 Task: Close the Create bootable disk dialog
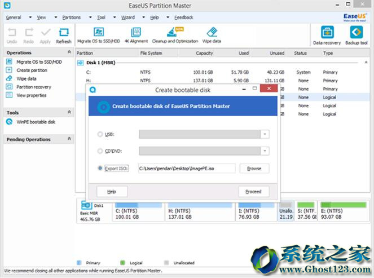[269, 88]
